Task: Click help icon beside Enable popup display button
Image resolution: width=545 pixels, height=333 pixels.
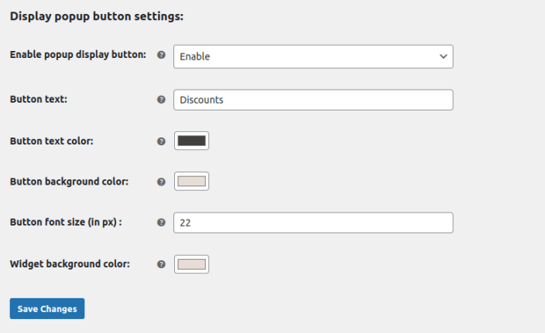Action: pos(161,56)
